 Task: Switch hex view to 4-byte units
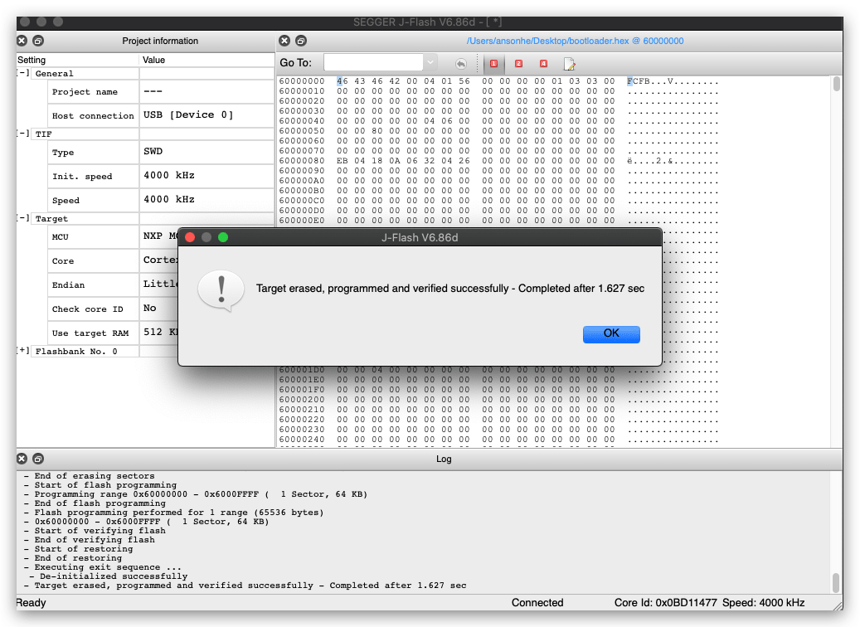click(x=543, y=64)
